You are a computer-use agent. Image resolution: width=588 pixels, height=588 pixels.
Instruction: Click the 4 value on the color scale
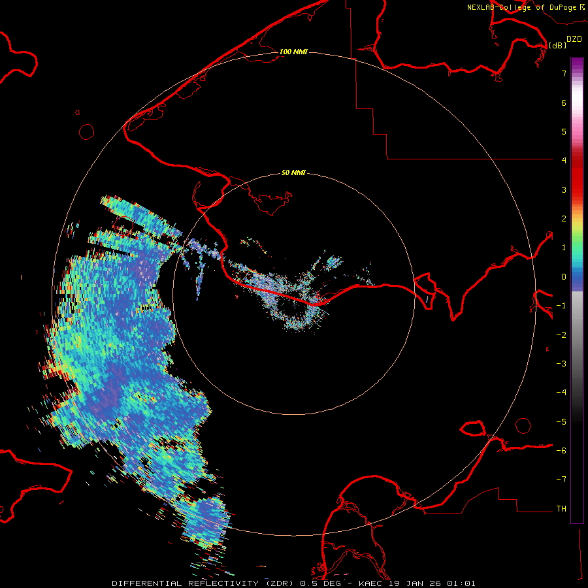pos(564,161)
